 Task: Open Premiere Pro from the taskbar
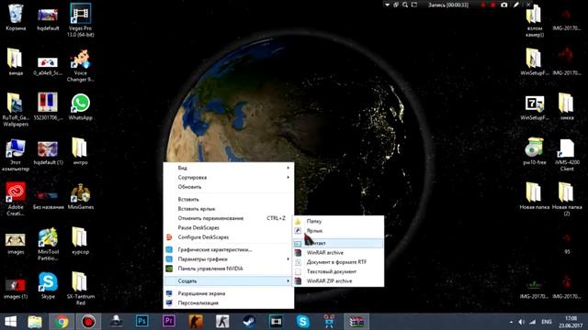169,322
